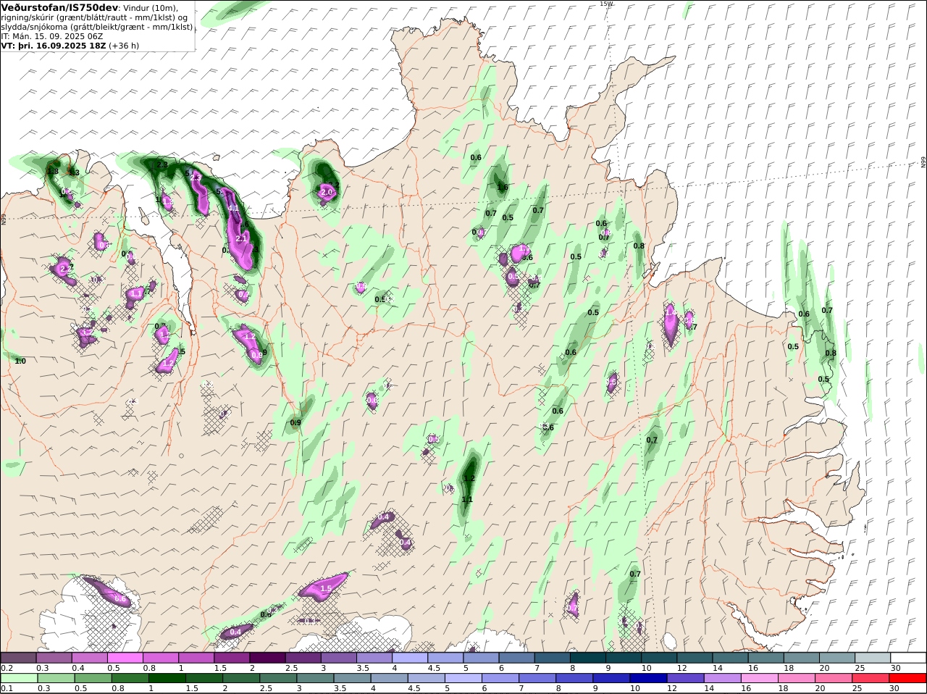Pick rain legend swatch between 5 and 6
This screenshot has width=927, height=694.
(x=462, y=678)
